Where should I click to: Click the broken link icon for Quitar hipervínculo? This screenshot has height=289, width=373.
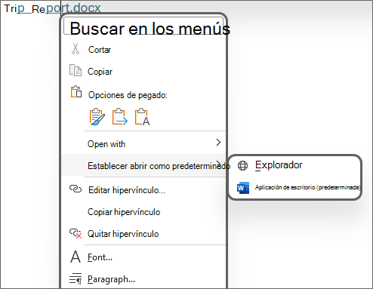[76, 233]
